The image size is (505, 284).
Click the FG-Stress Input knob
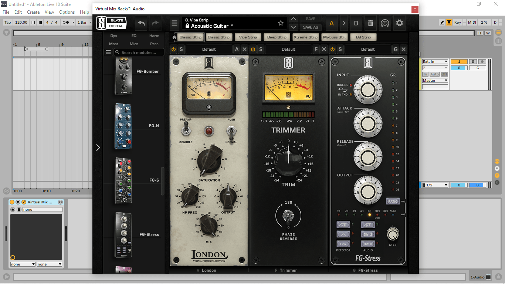pyautogui.click(x=367, y=89)
